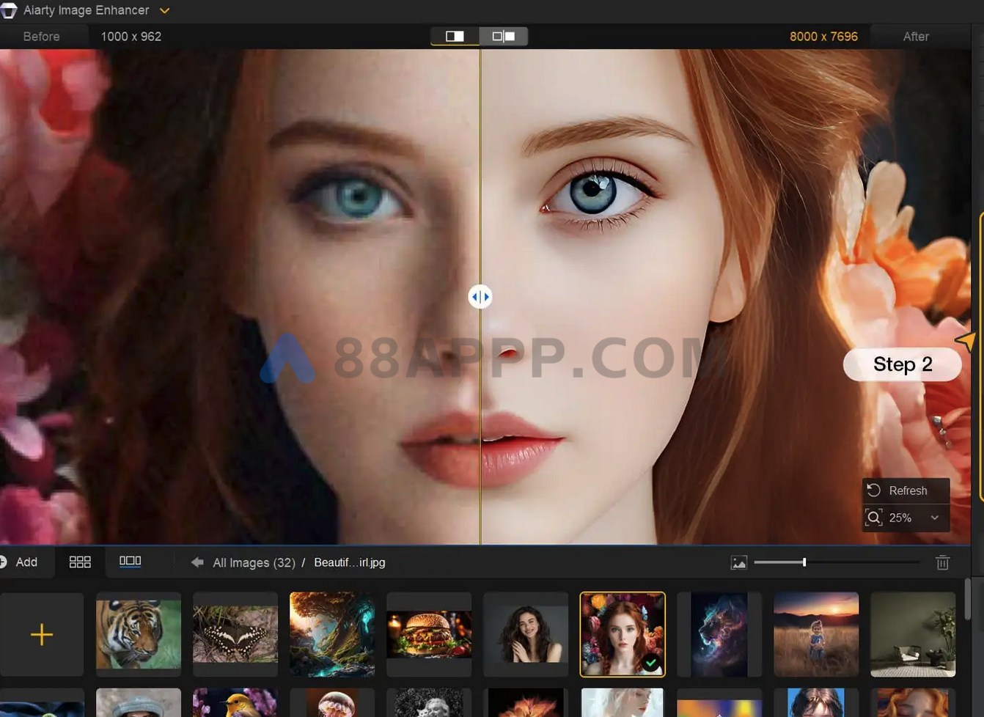Click the Aiarty Image Enhancer logo icon
This screenshot has height=717, width=984.
(x=7, y=10)
